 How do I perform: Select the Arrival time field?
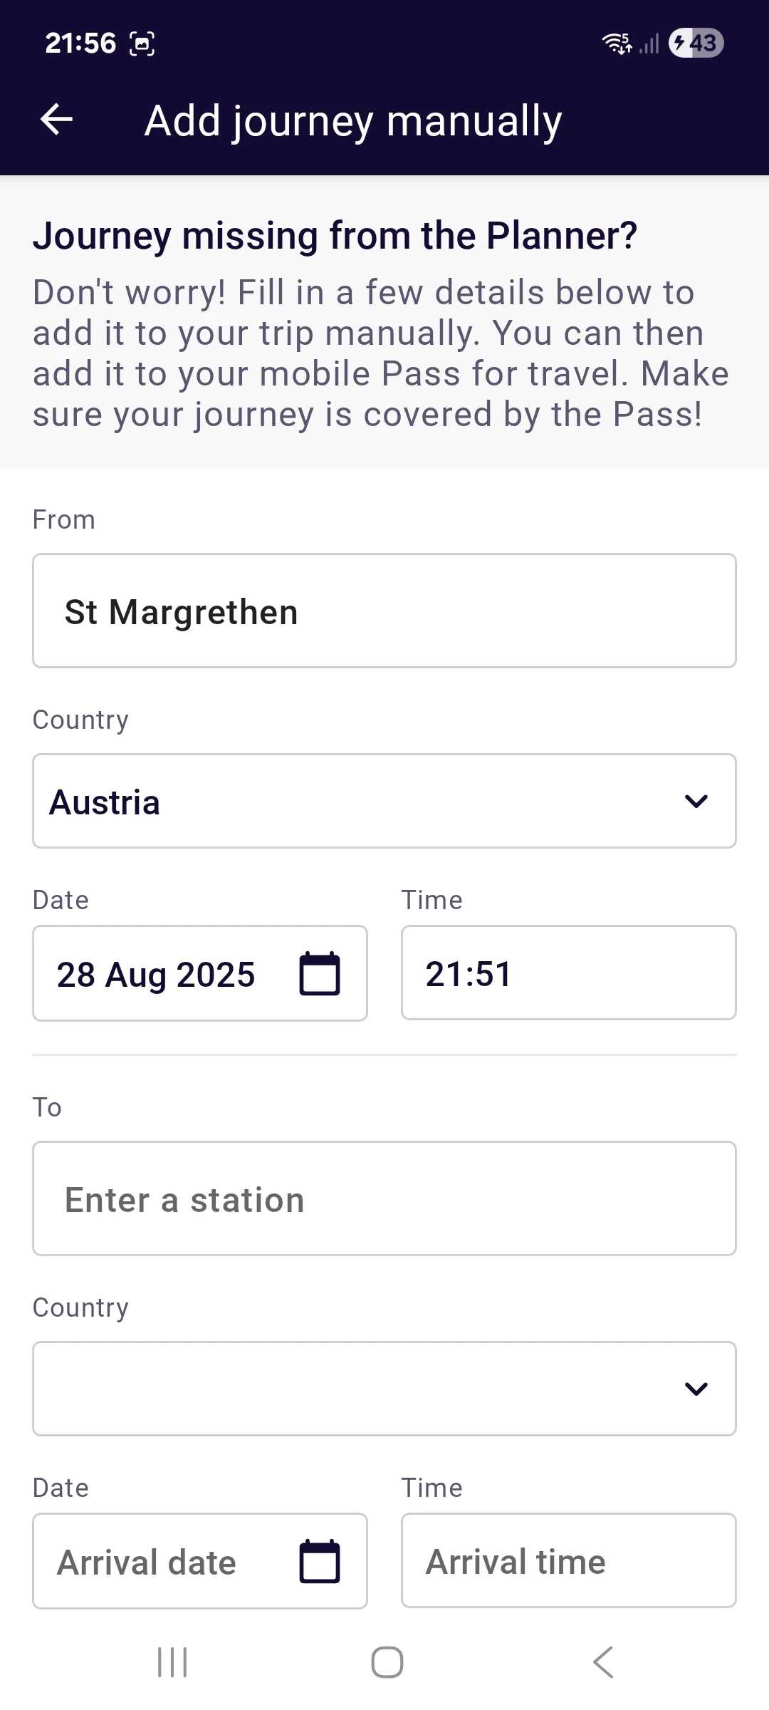tap(568, 1561)
